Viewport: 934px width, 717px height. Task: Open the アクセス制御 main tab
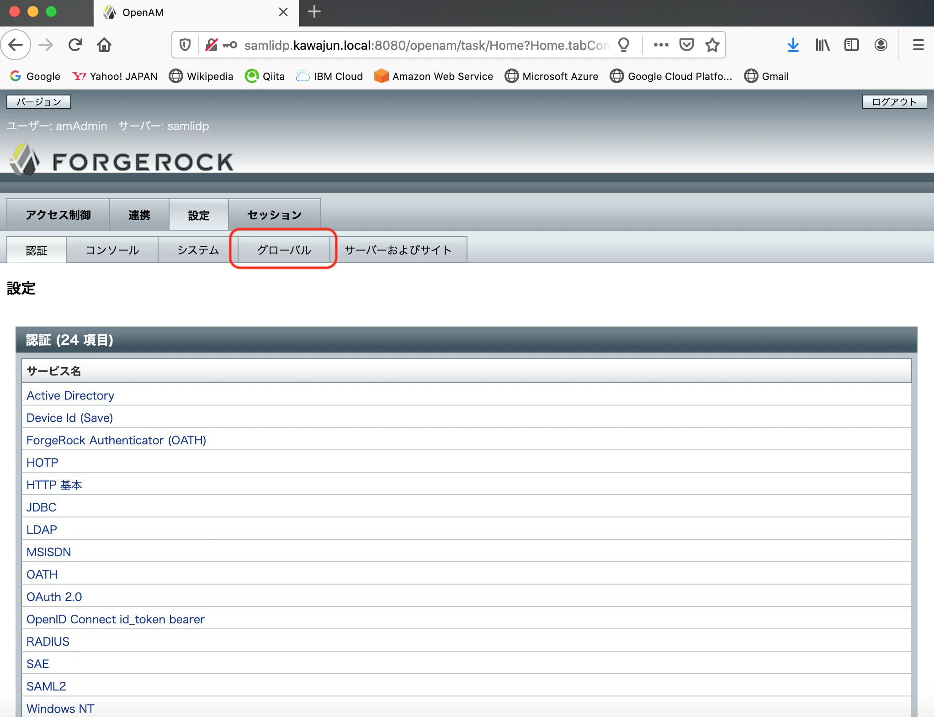tap(58, 215)
